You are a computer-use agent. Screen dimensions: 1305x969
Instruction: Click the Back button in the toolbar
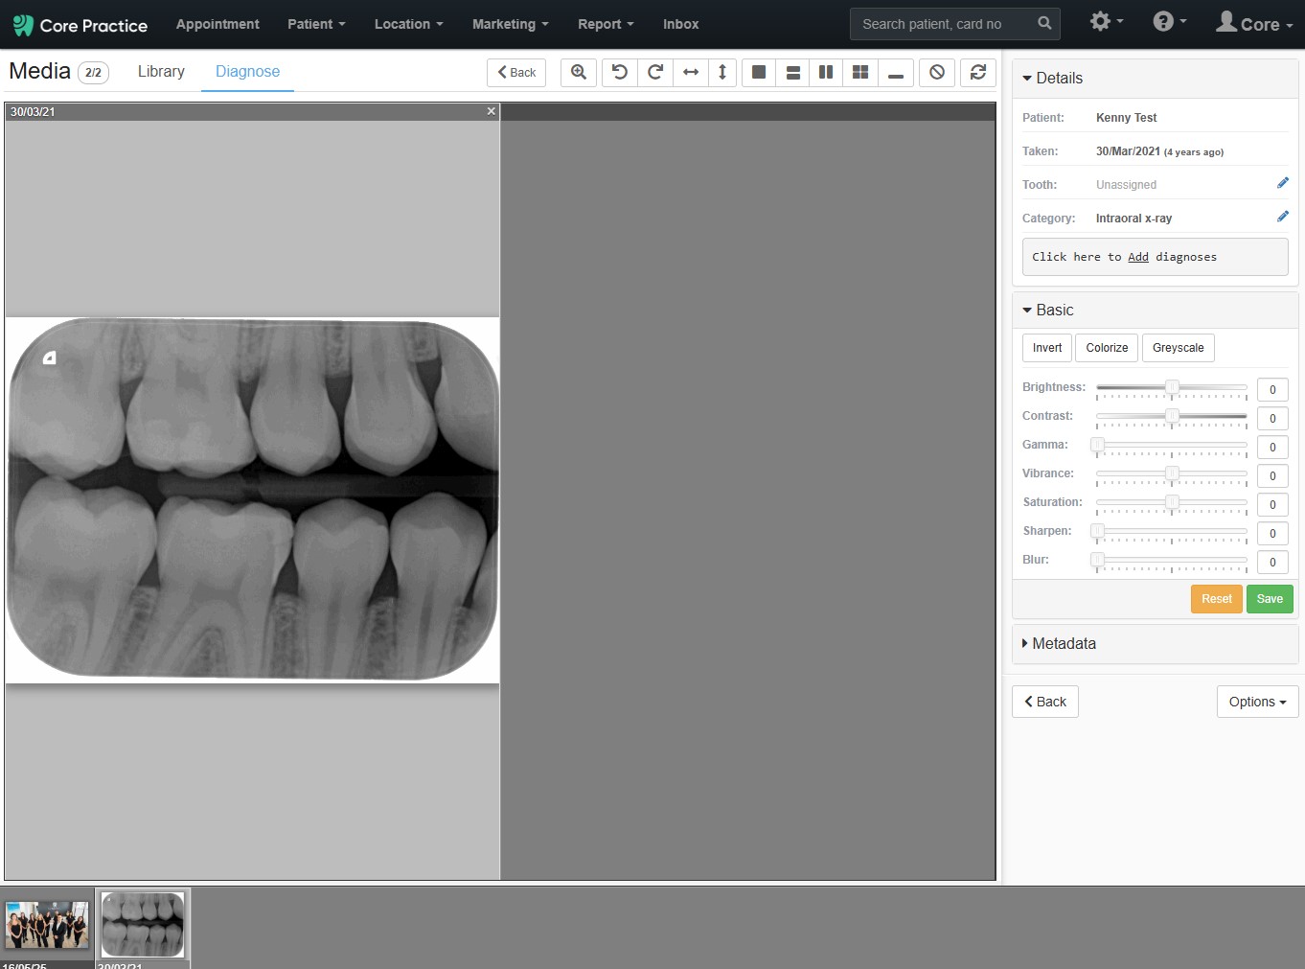[x=516, y=72]
